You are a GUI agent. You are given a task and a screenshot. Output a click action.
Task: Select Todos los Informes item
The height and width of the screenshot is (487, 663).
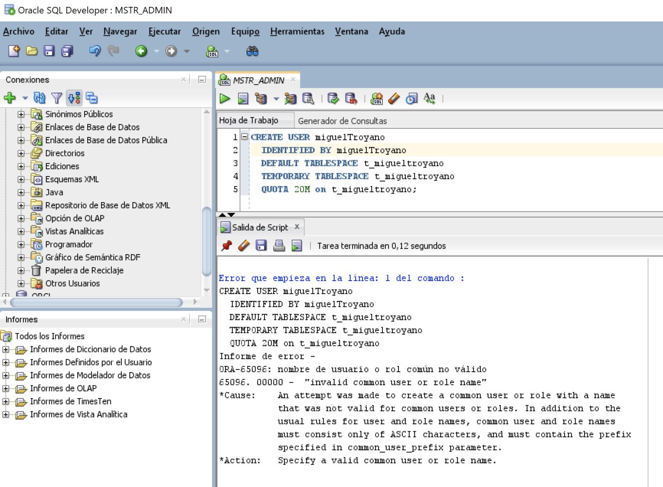(50, 336)
